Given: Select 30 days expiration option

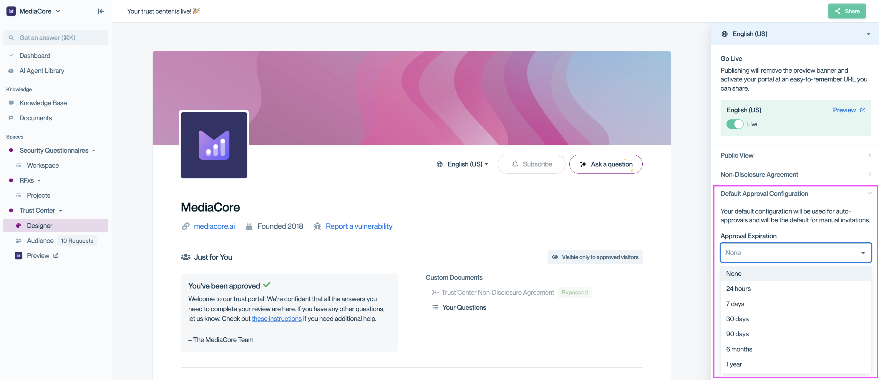Looking at the screenshot, I should [x=737, y=319].
